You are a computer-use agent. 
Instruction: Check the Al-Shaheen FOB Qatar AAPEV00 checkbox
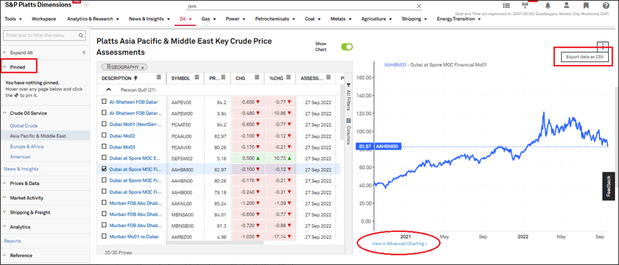click(104, 102)
